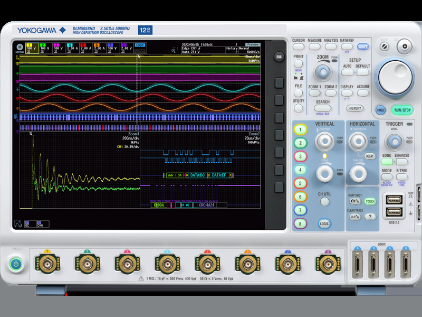Toggle channel 7 with the blue-ringed key

[x=300, y=210]
